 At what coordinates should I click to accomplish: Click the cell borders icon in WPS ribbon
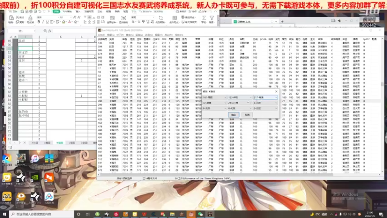point(52,22)
